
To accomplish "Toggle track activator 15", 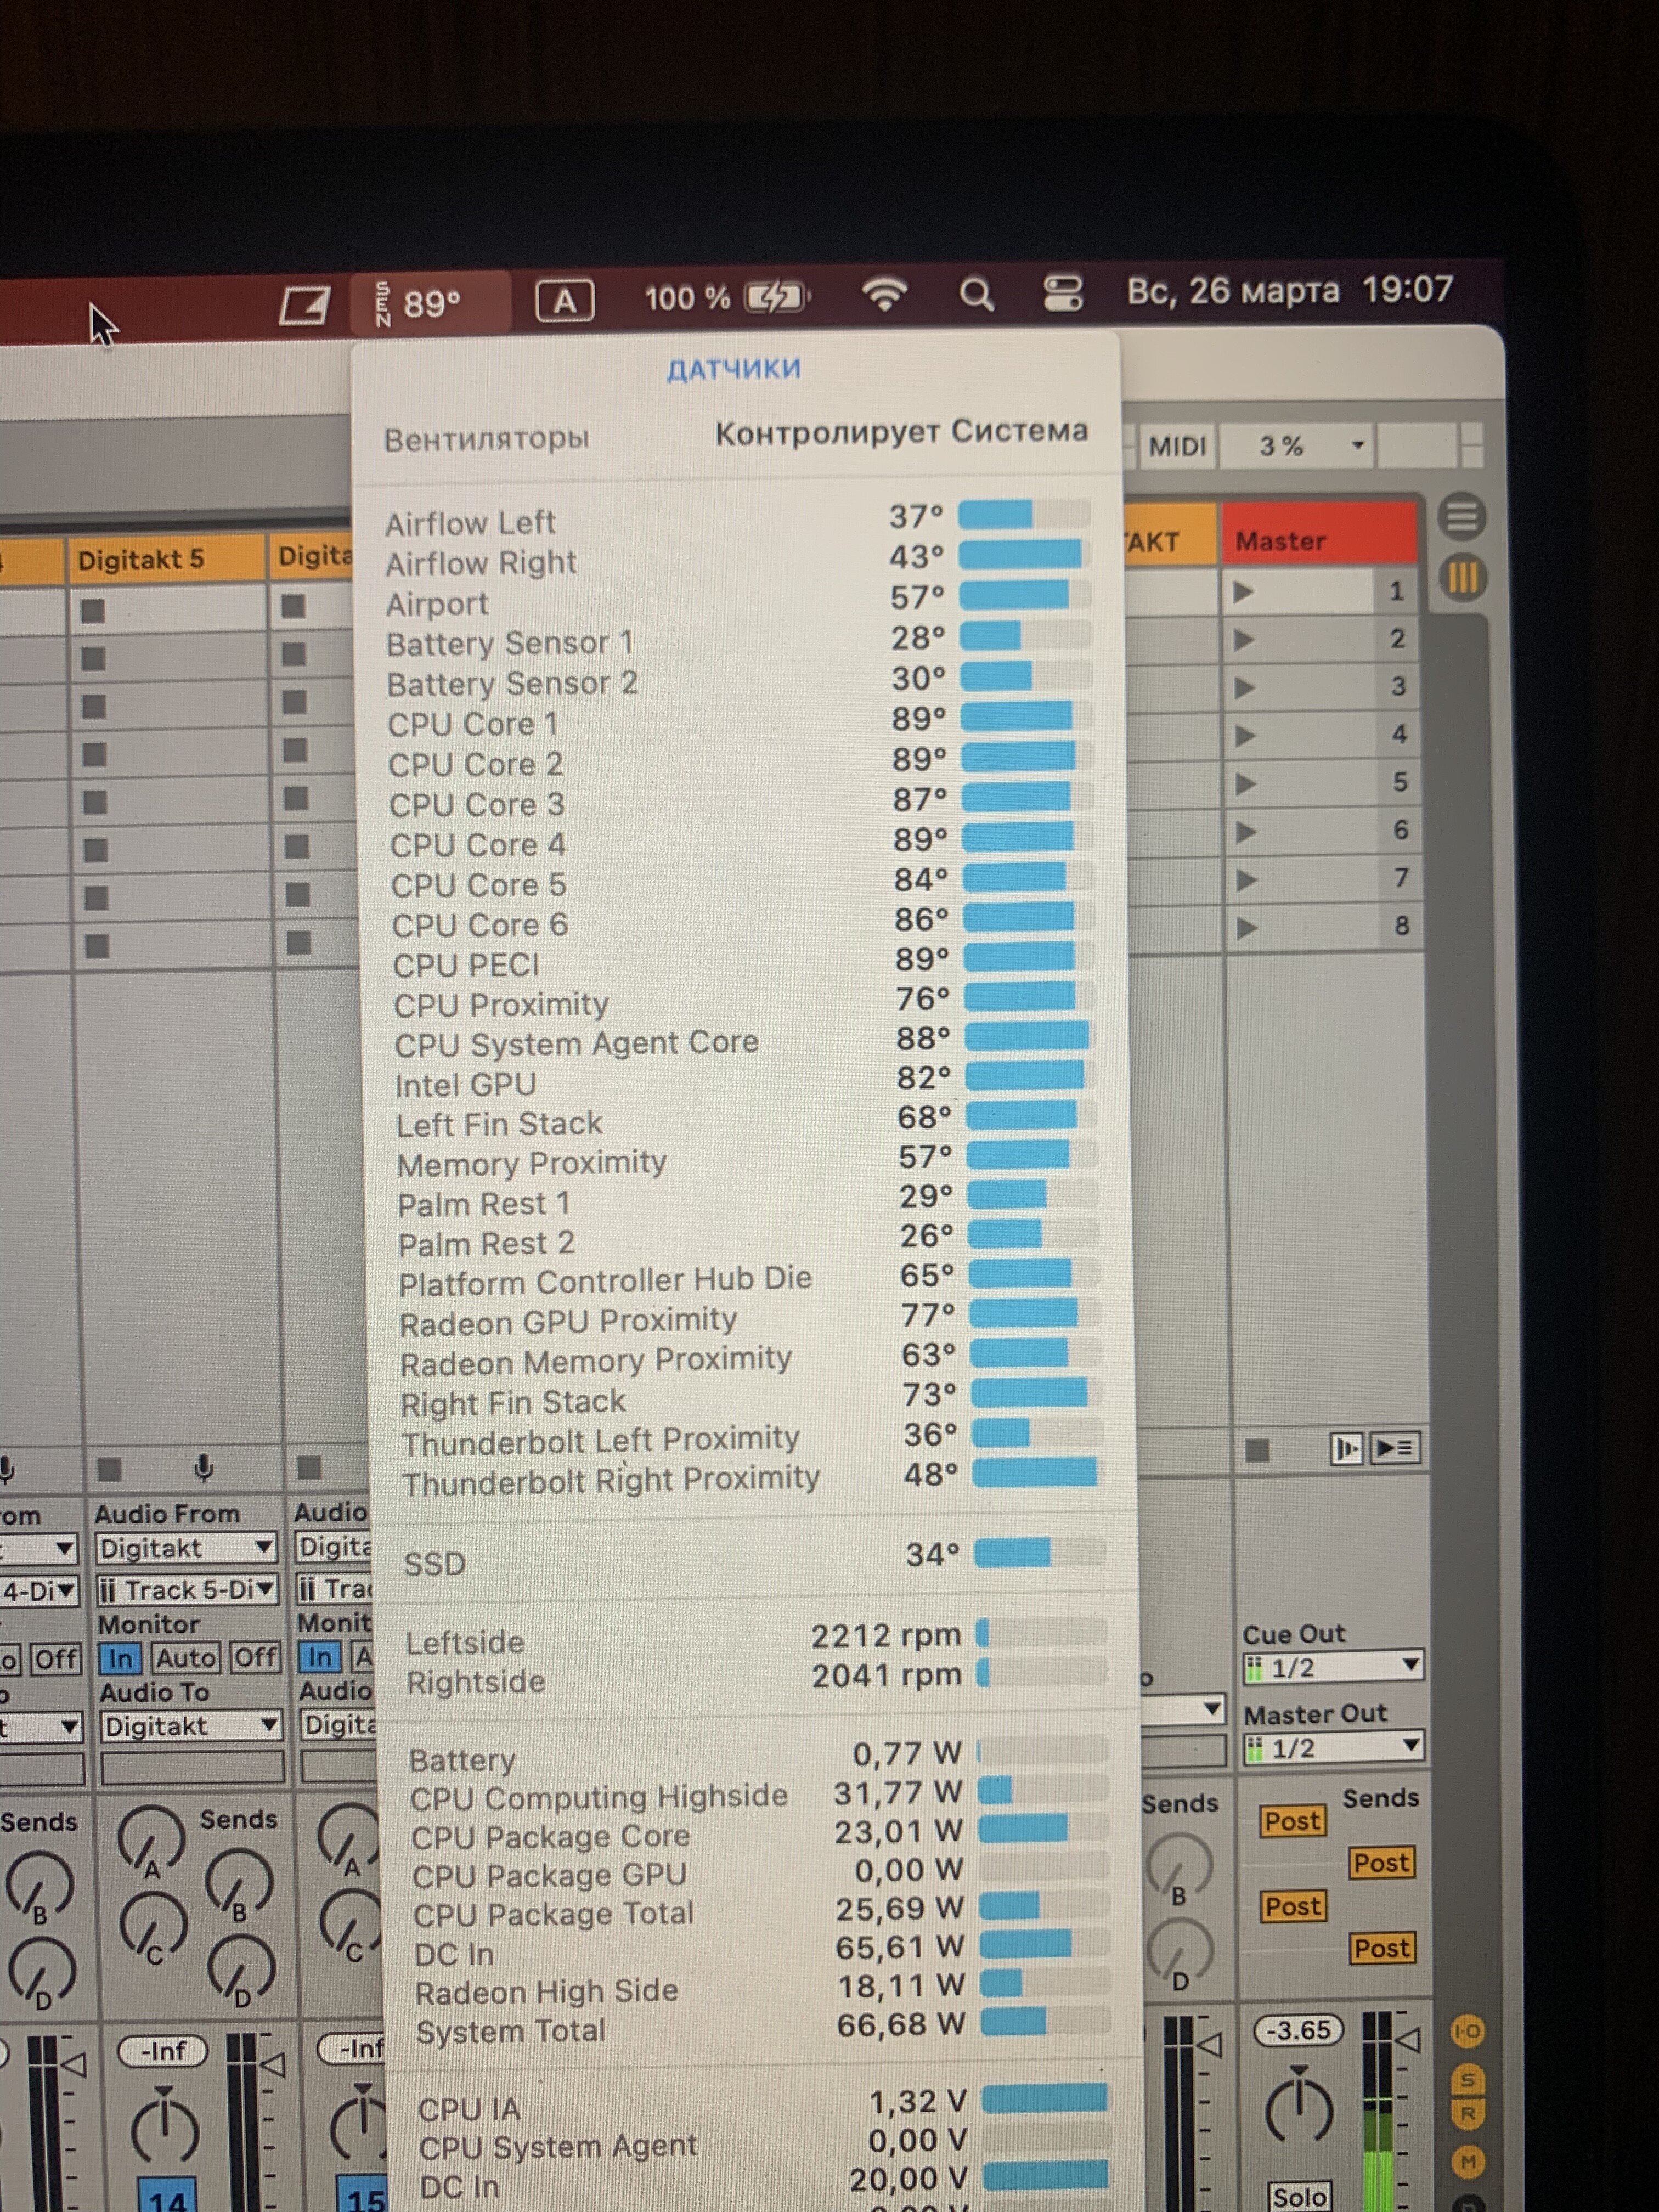I will coord(361,2194).
